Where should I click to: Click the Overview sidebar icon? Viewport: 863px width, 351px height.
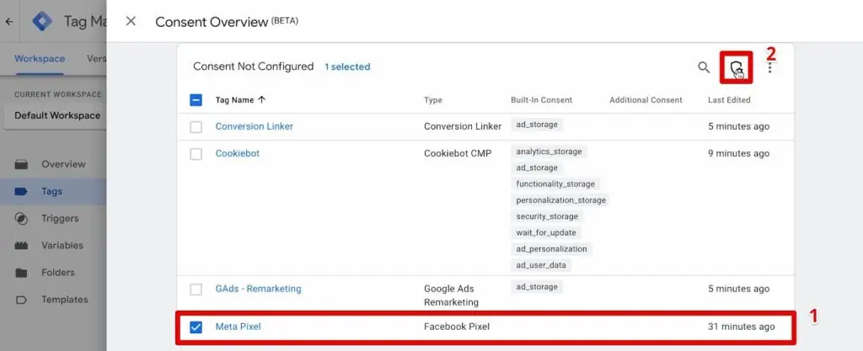pos(21,164)
